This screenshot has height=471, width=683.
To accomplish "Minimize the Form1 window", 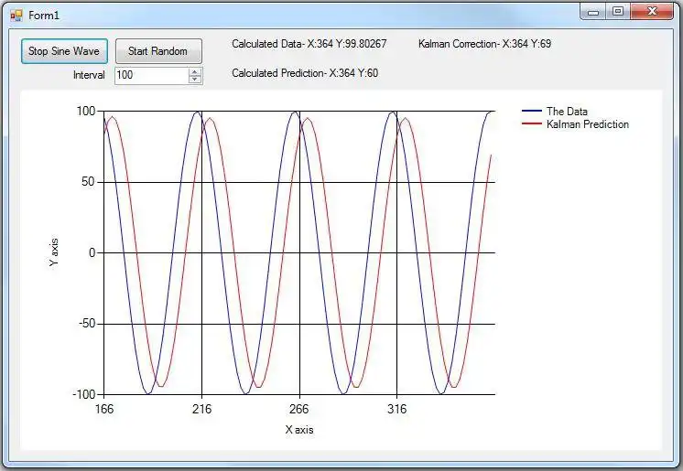I will pos(593,12).
